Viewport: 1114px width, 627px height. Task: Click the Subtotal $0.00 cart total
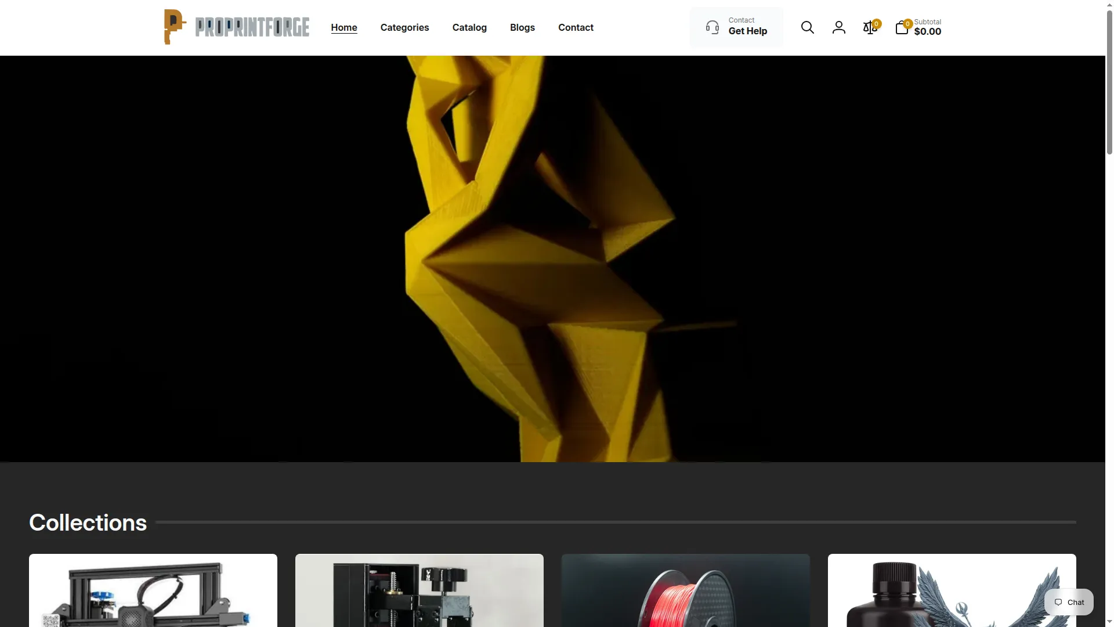point(927,27)
